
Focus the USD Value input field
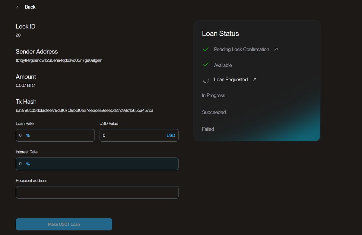139,135
